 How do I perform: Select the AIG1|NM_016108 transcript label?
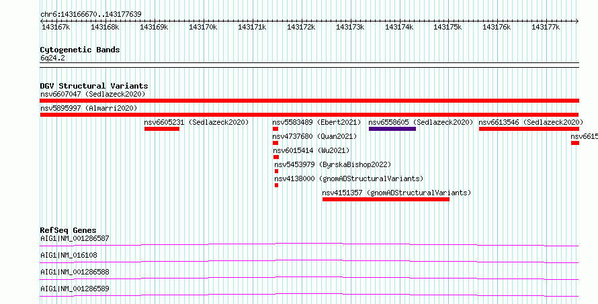tap(69, 255)
